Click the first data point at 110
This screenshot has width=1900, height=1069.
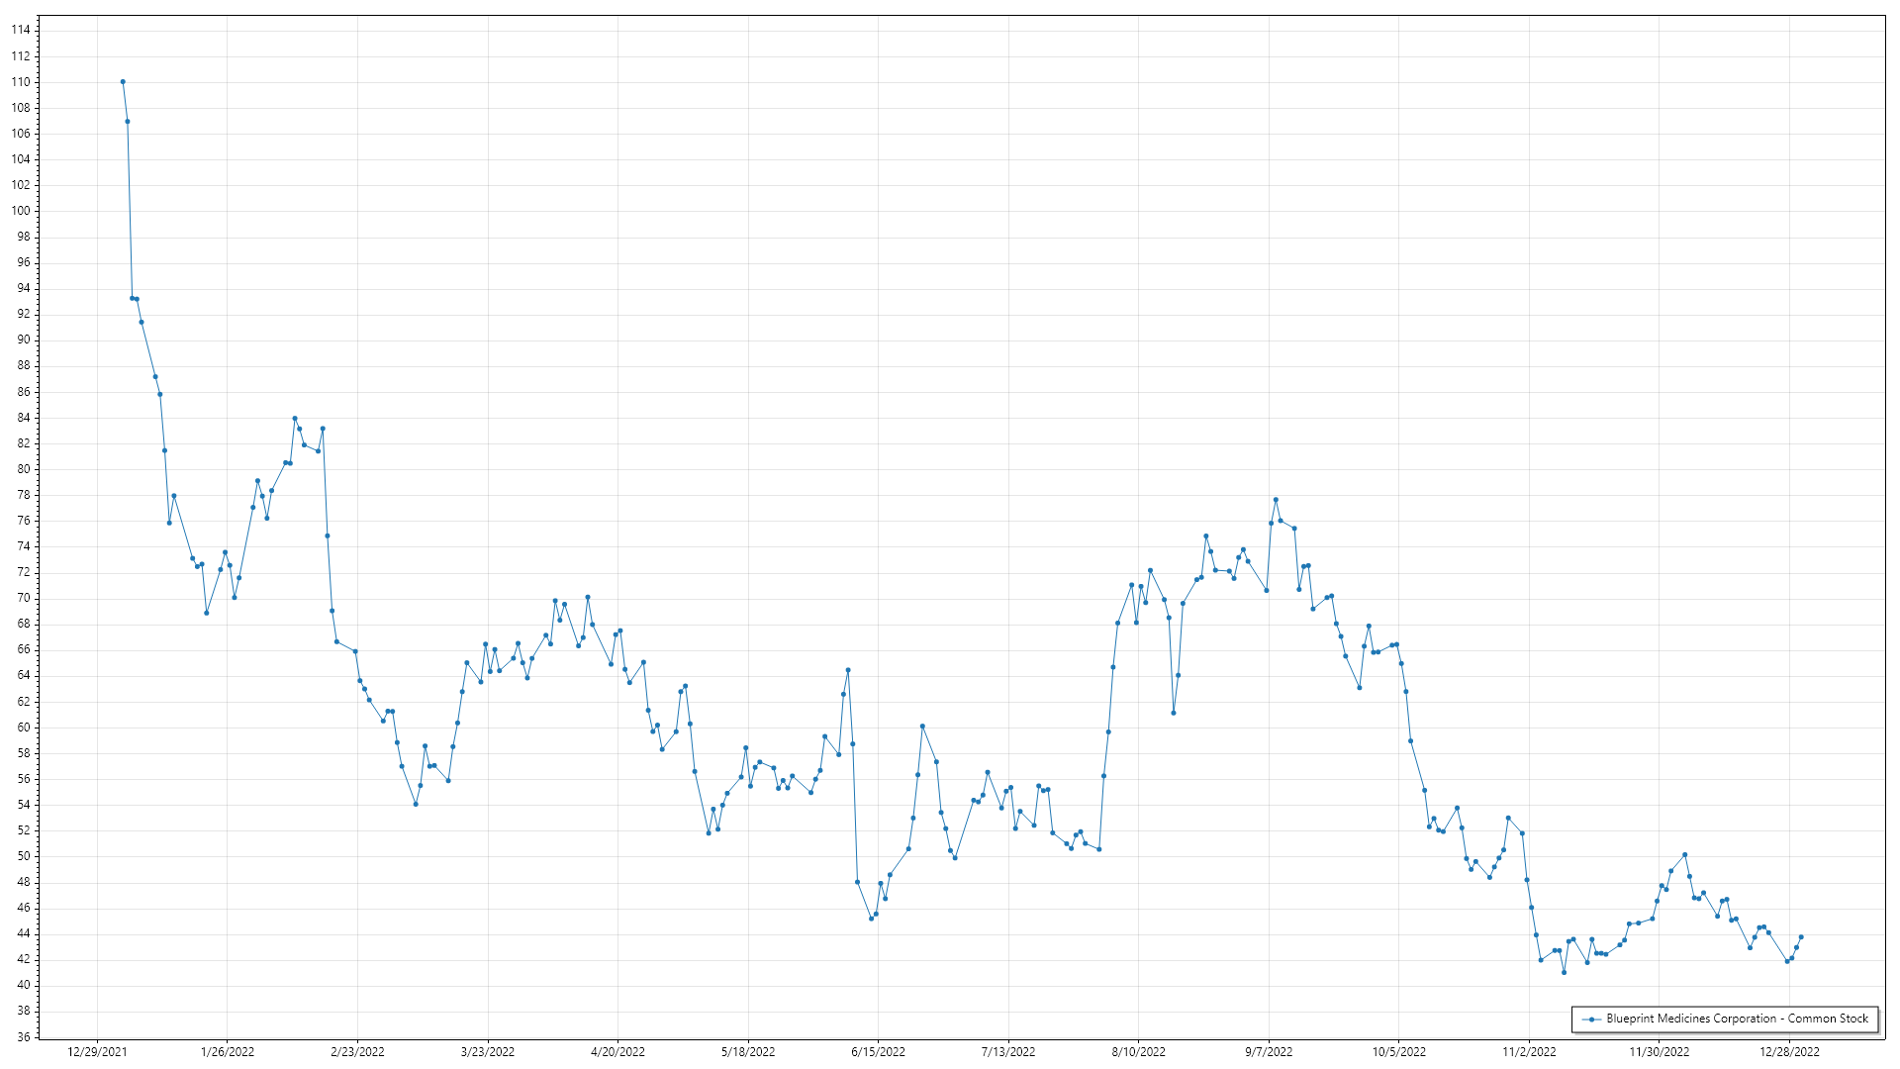click(x=123, y=82)
